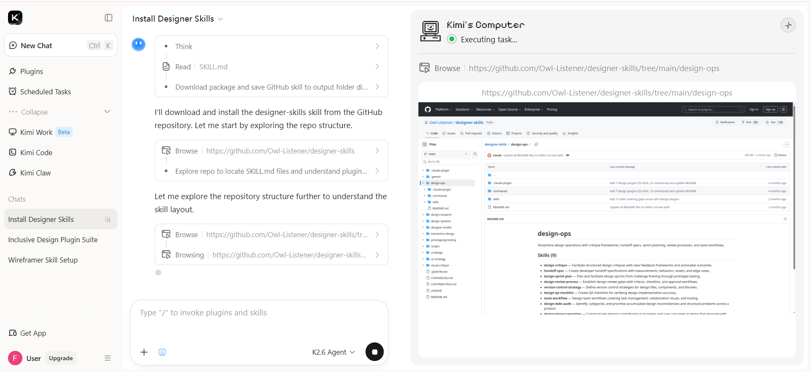Click Sign in on the GitHub preview
This screenshot has height=372, width=811.
(754, 109)
